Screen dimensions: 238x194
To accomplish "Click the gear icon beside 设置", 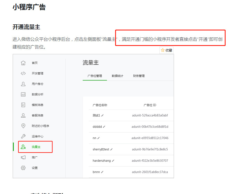I will coord(23,168).
